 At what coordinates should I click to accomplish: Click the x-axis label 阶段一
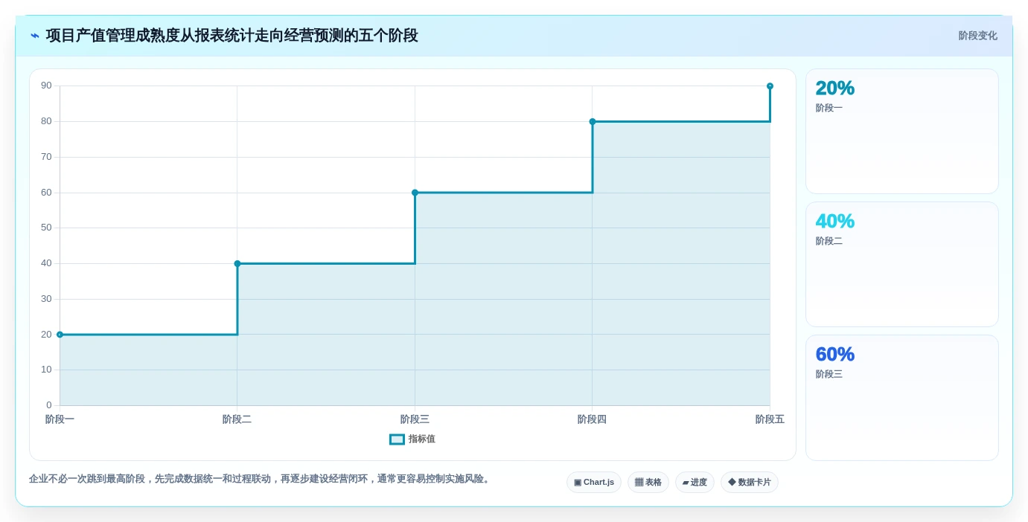pyautogui.click(x=60, y=419)
